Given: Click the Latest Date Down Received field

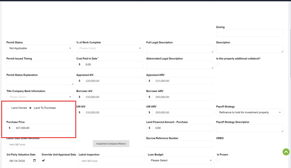Looking at the screenshot, I should point(40,144).
